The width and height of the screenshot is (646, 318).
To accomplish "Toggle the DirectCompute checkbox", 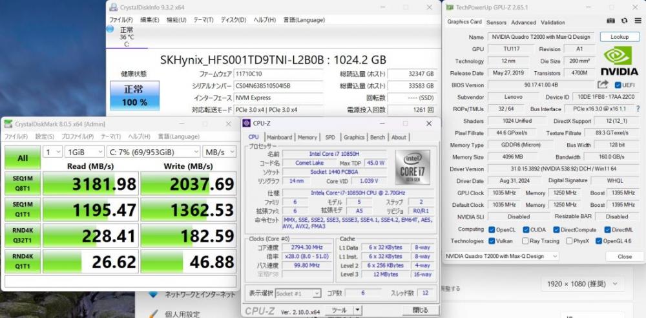I will pyautogui.click(x=557, y=229).
